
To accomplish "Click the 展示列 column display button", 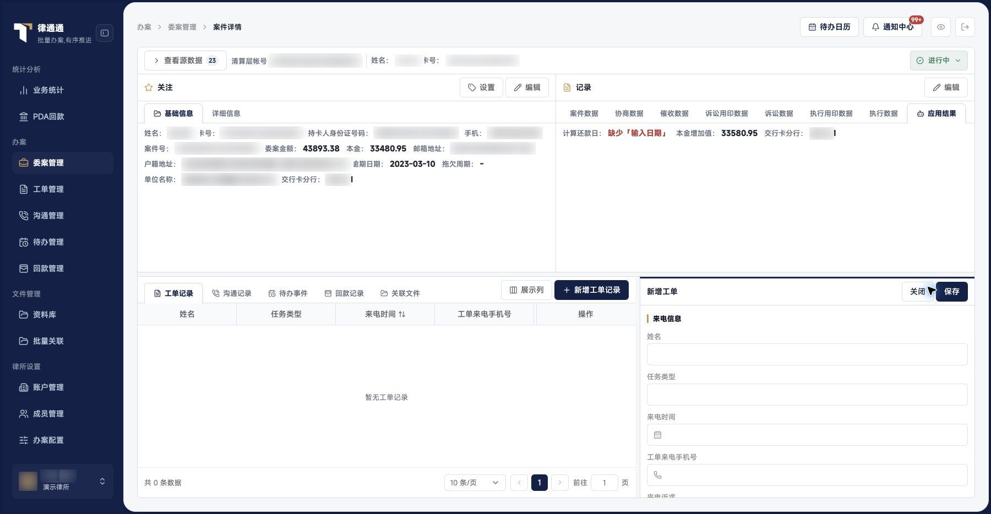I will click(x=526, y=290).
